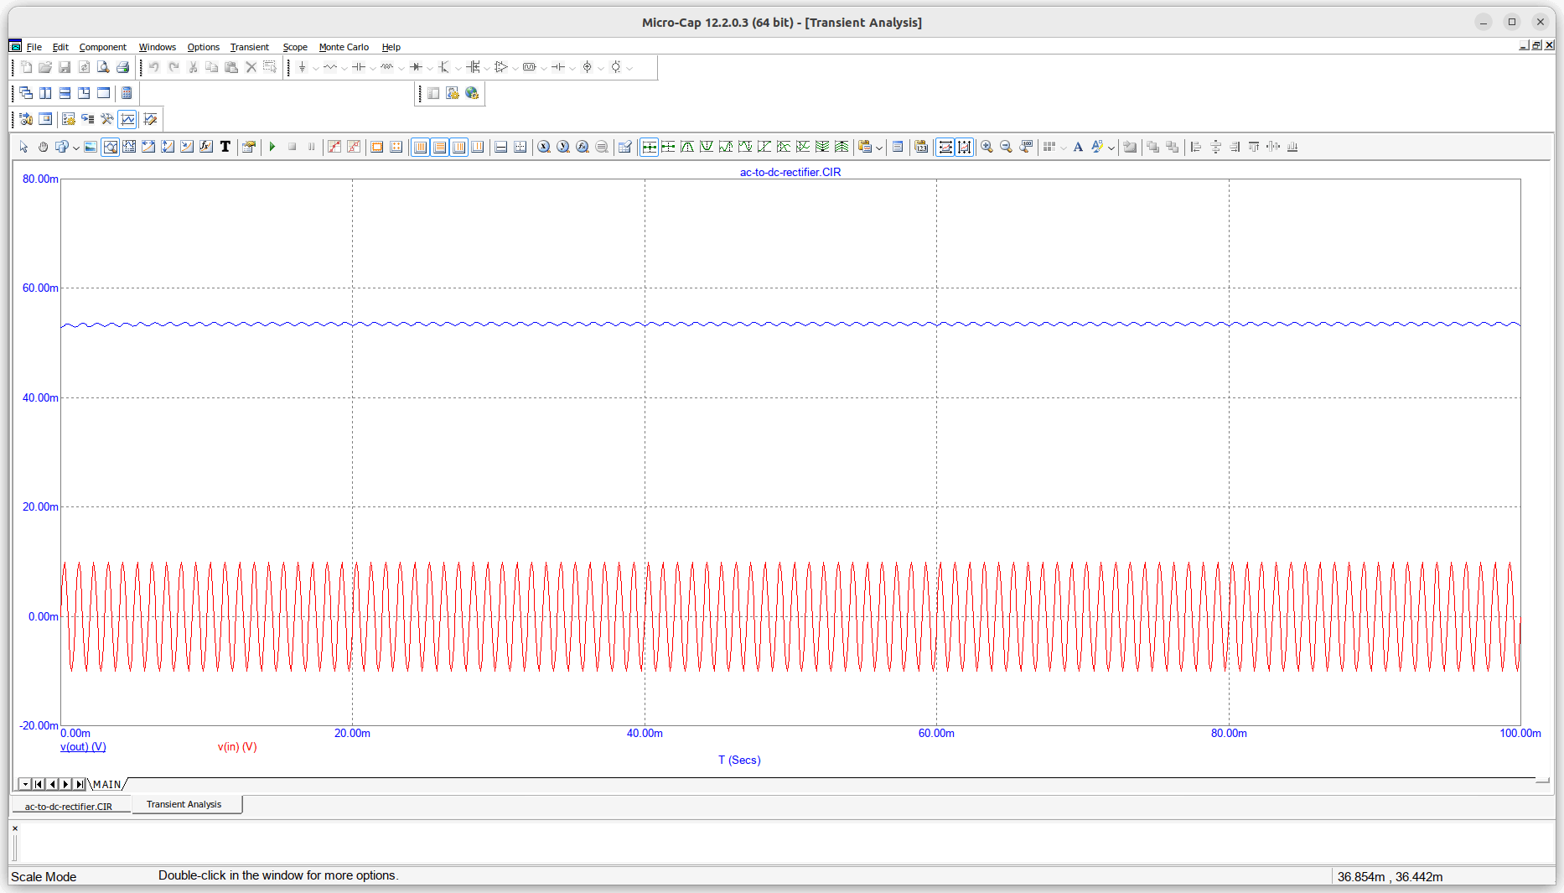
Task: Click the font A text style icon
Action: pyautogui.click(x=1078, y=147)
